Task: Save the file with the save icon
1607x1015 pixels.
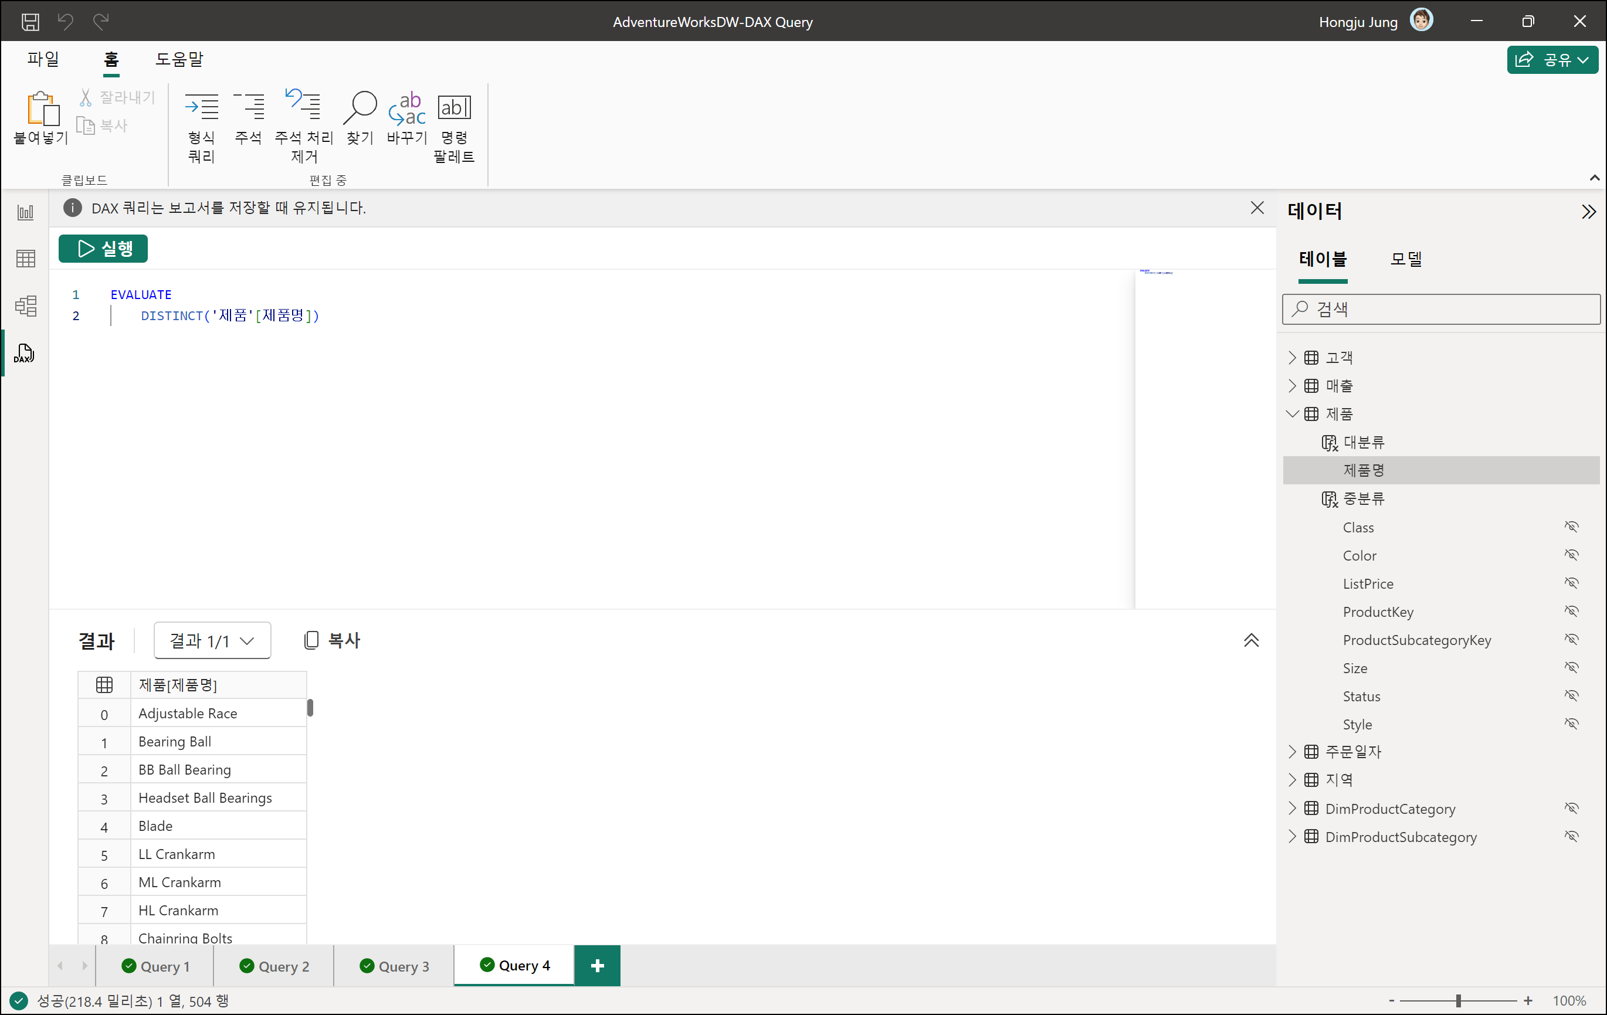Action: pyautogui.click(x=30, y=21)
